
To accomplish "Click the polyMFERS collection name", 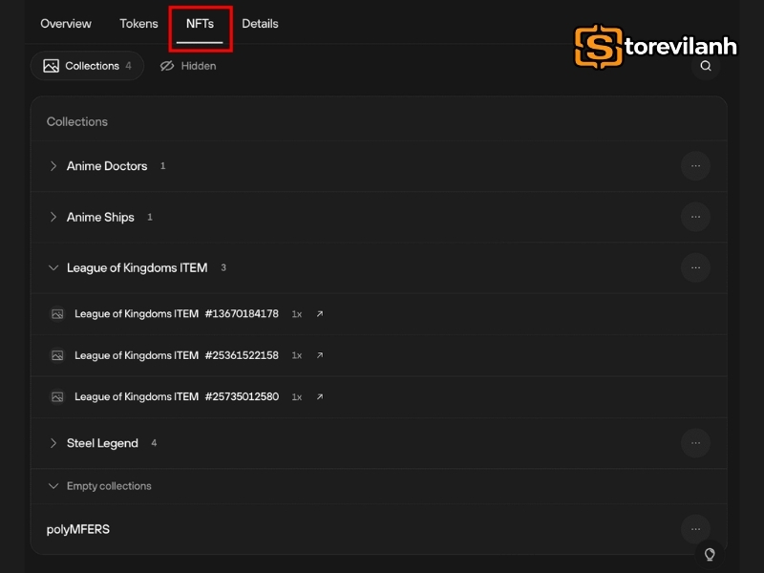I will click(78, 529).
